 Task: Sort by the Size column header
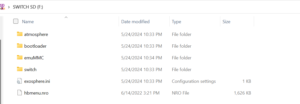237,22
